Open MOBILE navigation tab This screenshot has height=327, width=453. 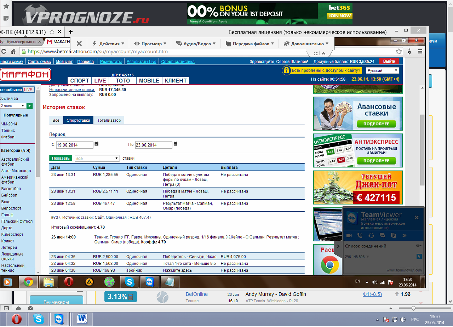(x=149, y=81)
